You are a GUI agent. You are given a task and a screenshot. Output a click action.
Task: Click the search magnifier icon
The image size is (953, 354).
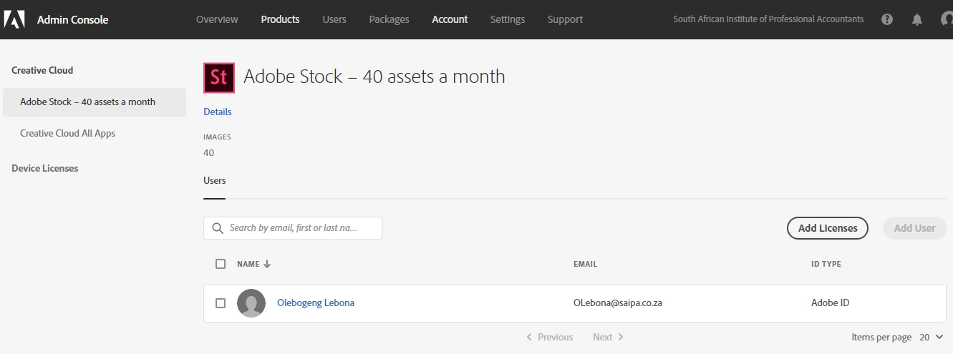pyautogui.click(x=217, y=228)
